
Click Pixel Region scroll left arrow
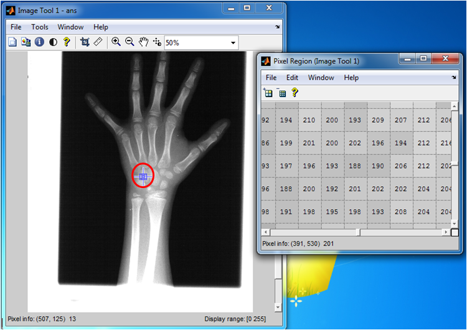[266, 232]
